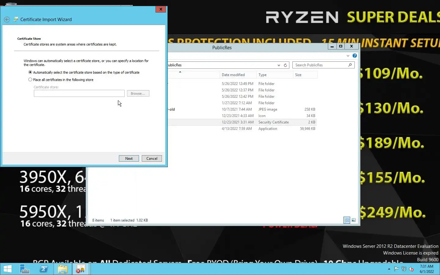Click the muted speaker volume icon
The image size is (440, 275).
(x=412, y=269)
